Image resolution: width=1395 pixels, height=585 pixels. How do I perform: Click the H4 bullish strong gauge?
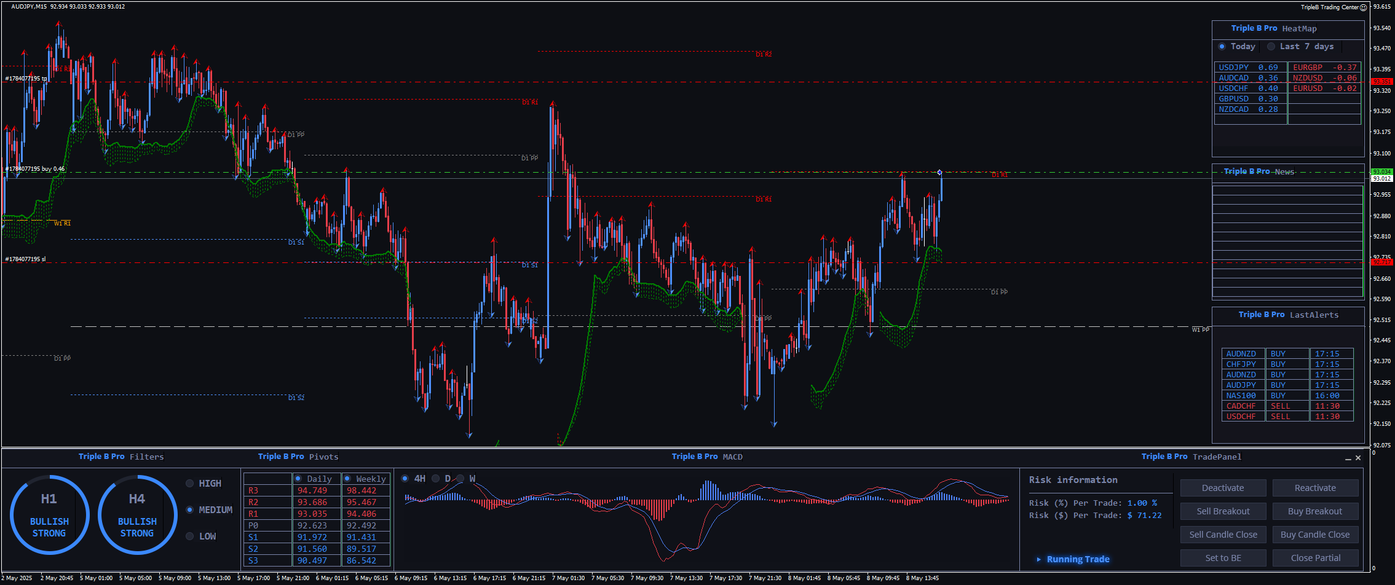tap(137, 515)
